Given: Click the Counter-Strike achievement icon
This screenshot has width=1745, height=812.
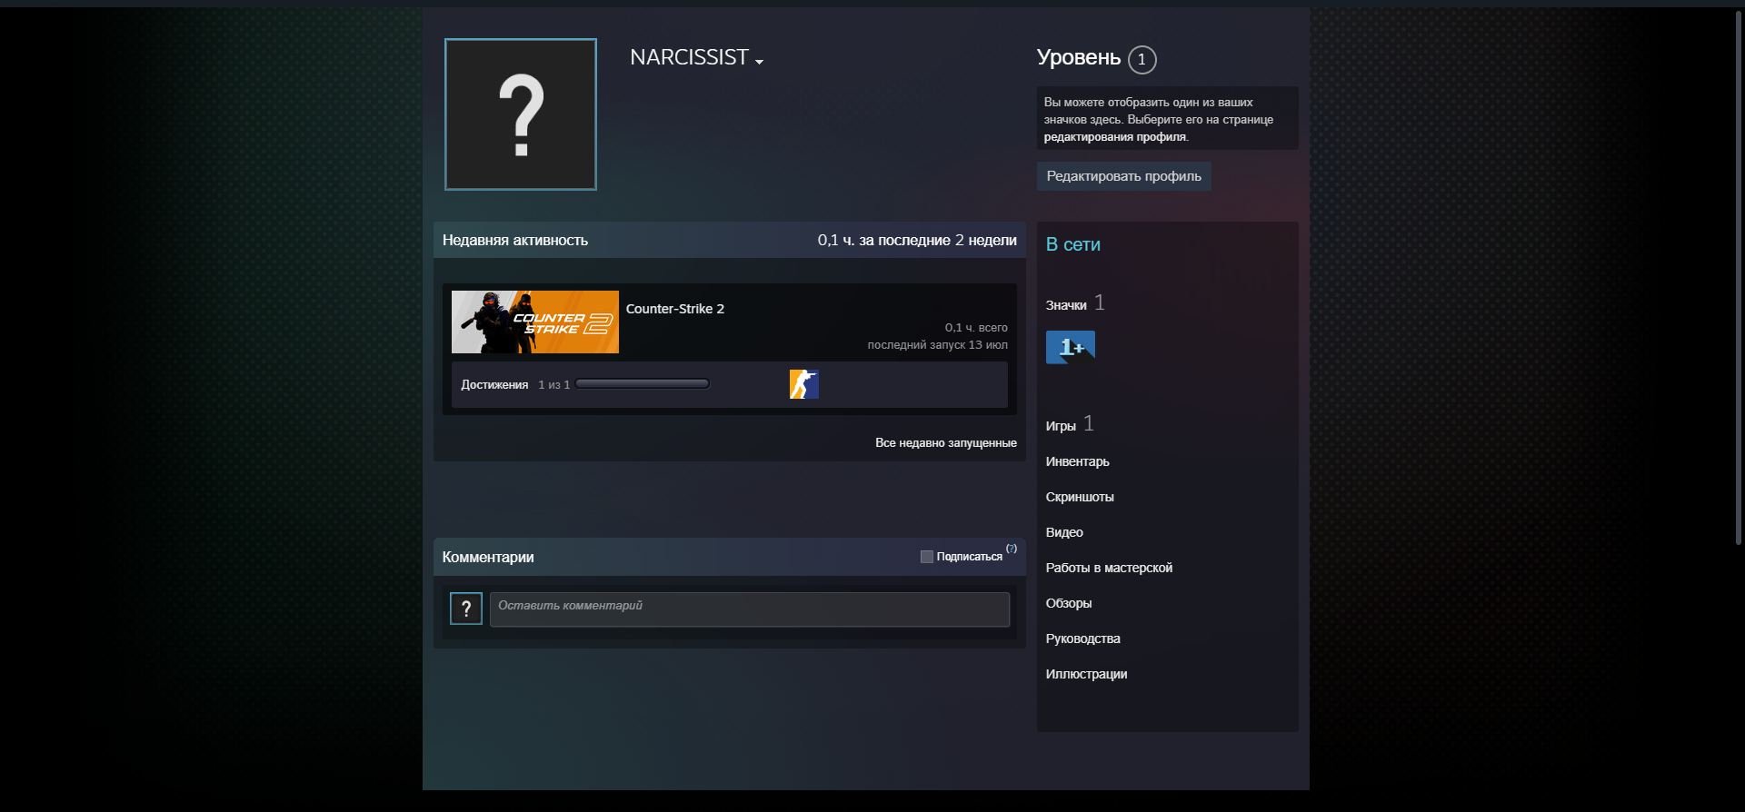Looking at the screenshot, I should [x=804, y=384].
